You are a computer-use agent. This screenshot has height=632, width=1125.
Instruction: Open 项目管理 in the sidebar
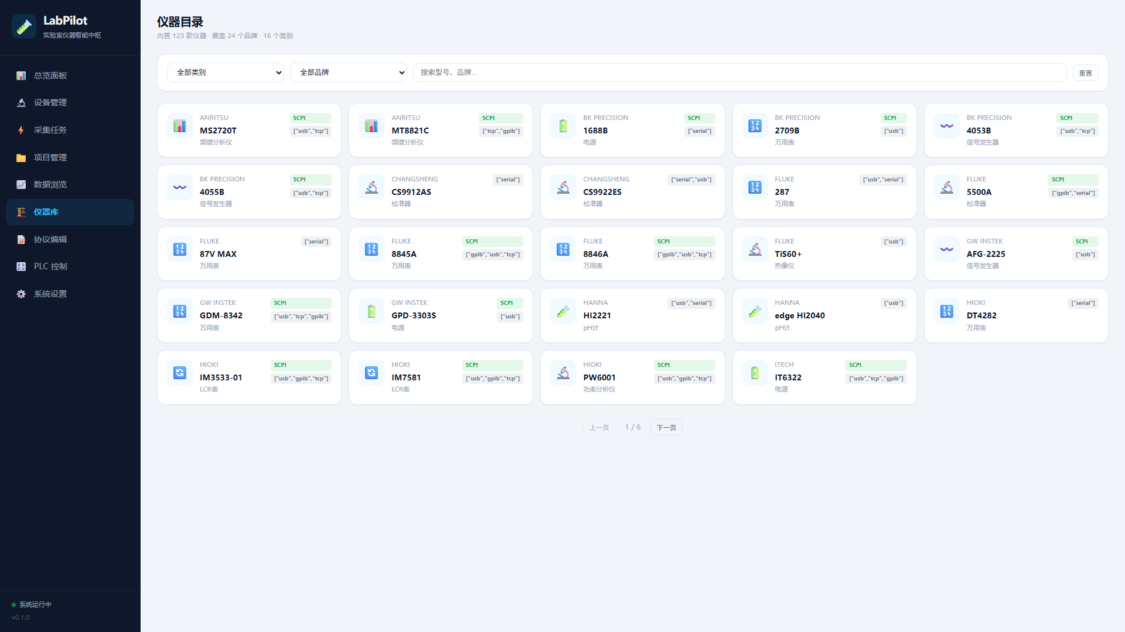click(x=70, y=157)
